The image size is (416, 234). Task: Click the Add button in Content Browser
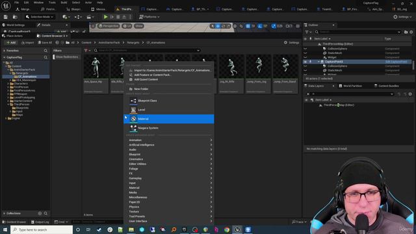click(11, 42)
